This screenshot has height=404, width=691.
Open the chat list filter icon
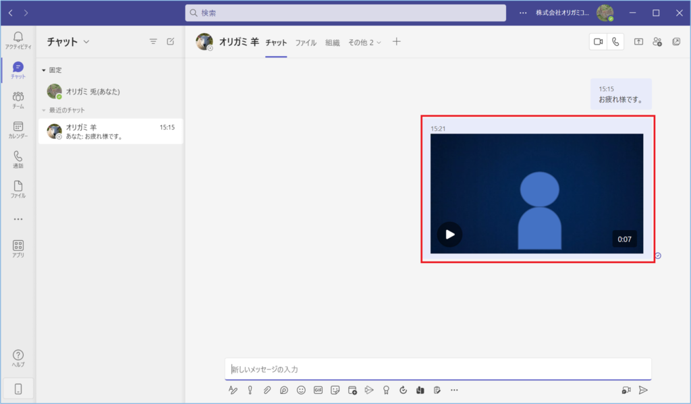coord(153,42)
